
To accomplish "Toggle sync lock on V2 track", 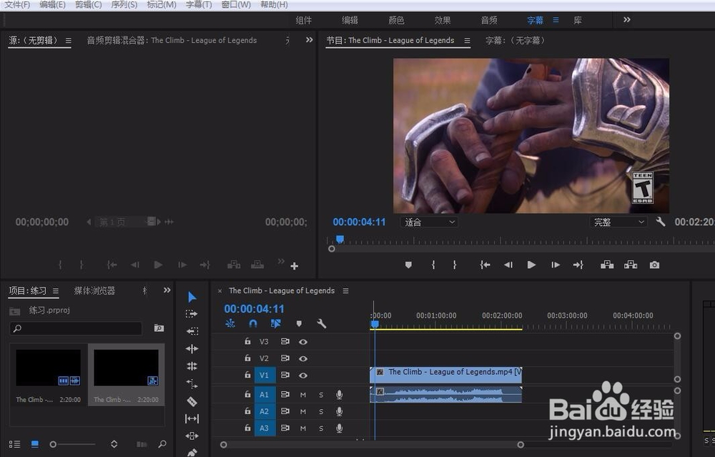I will click(x=285, y=358).
